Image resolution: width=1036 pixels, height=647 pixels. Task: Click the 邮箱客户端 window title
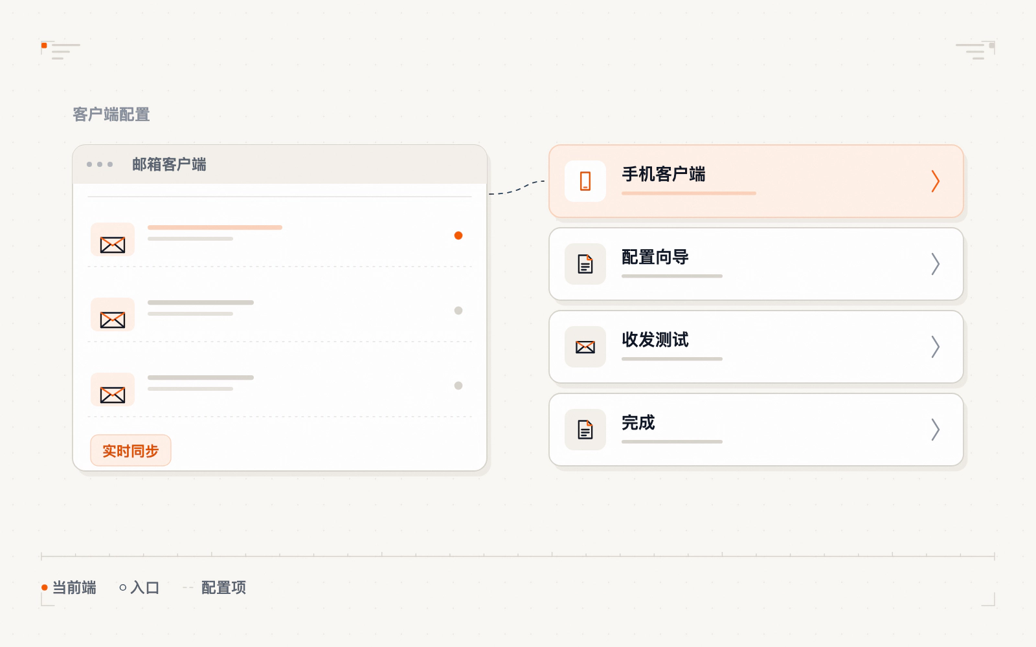pyautogui.click(x=169, y=164)
